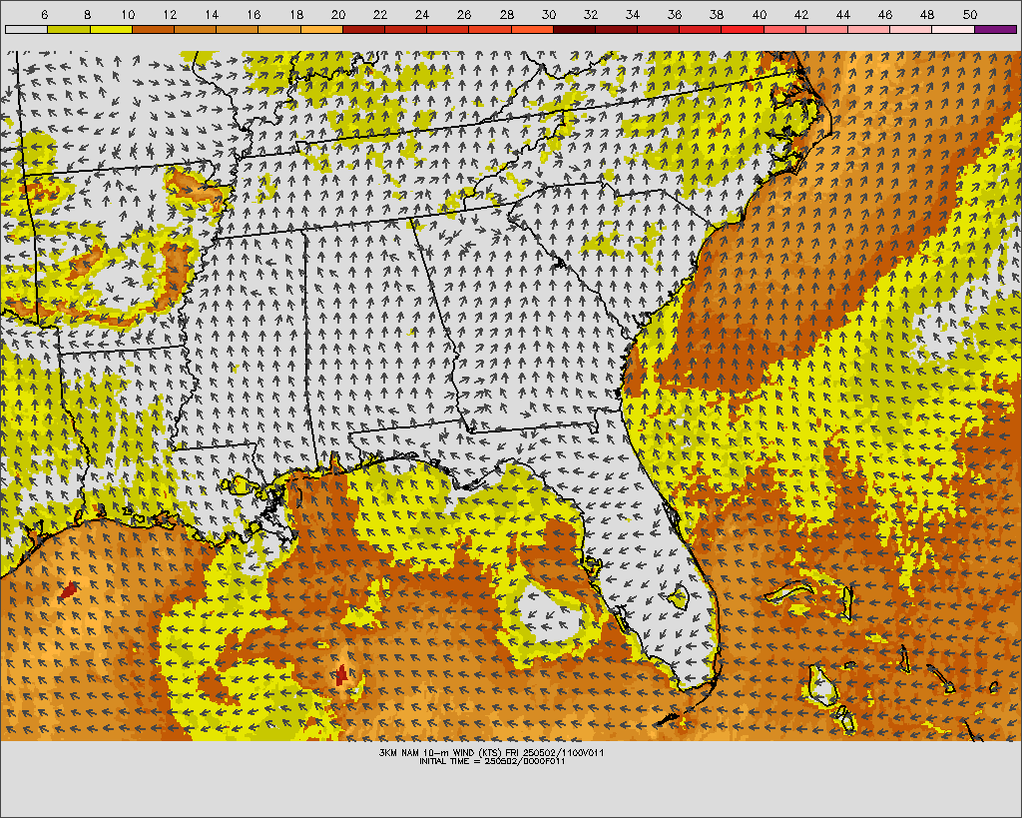The height and width of the screenshot is (818, 1022).
Task: Click the yellow swatch between 8 and 10
Action: coord(111,29)
